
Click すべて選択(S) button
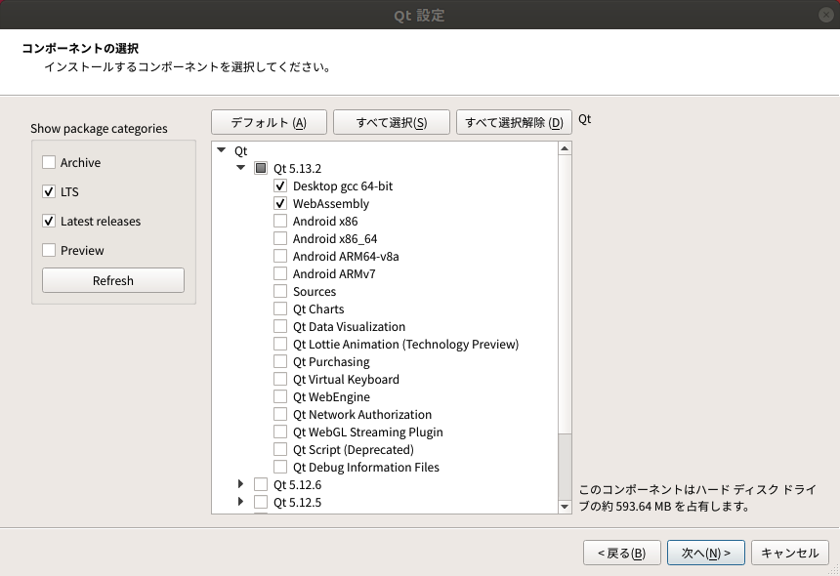(392, 123)
